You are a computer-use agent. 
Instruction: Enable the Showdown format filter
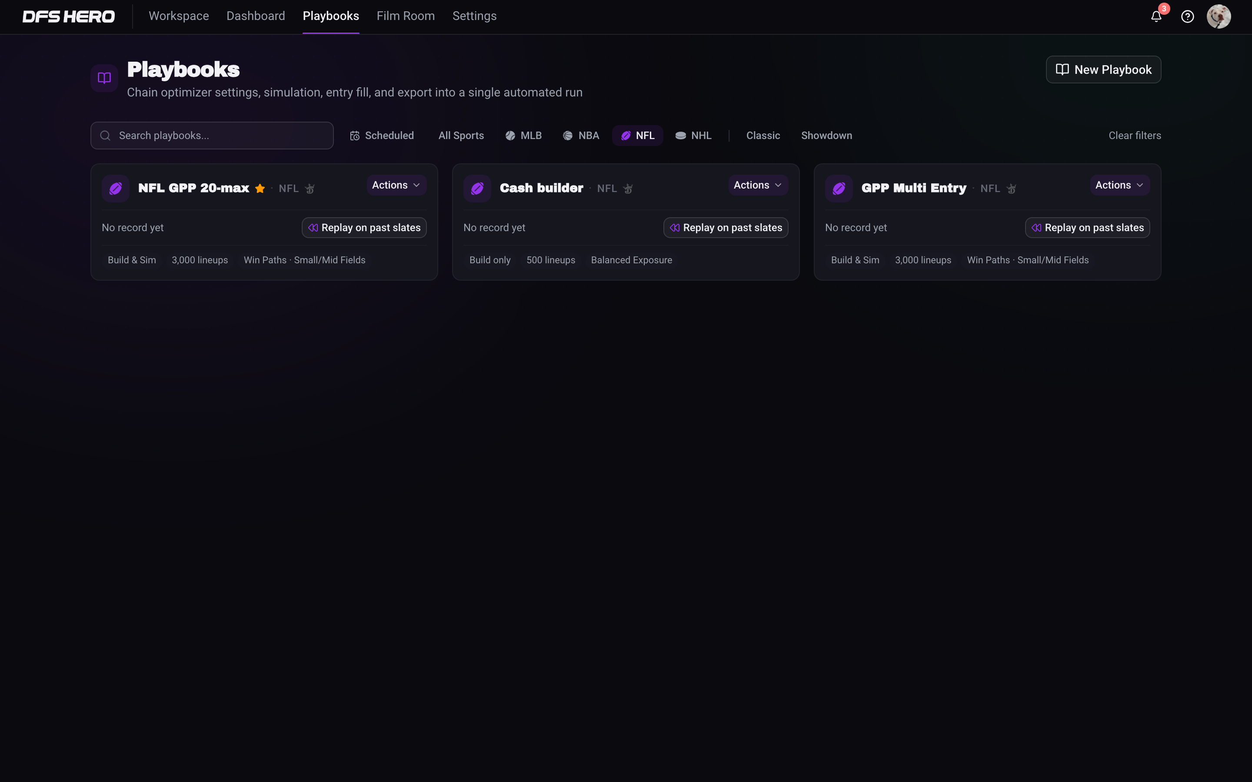(x=826, y=136)
